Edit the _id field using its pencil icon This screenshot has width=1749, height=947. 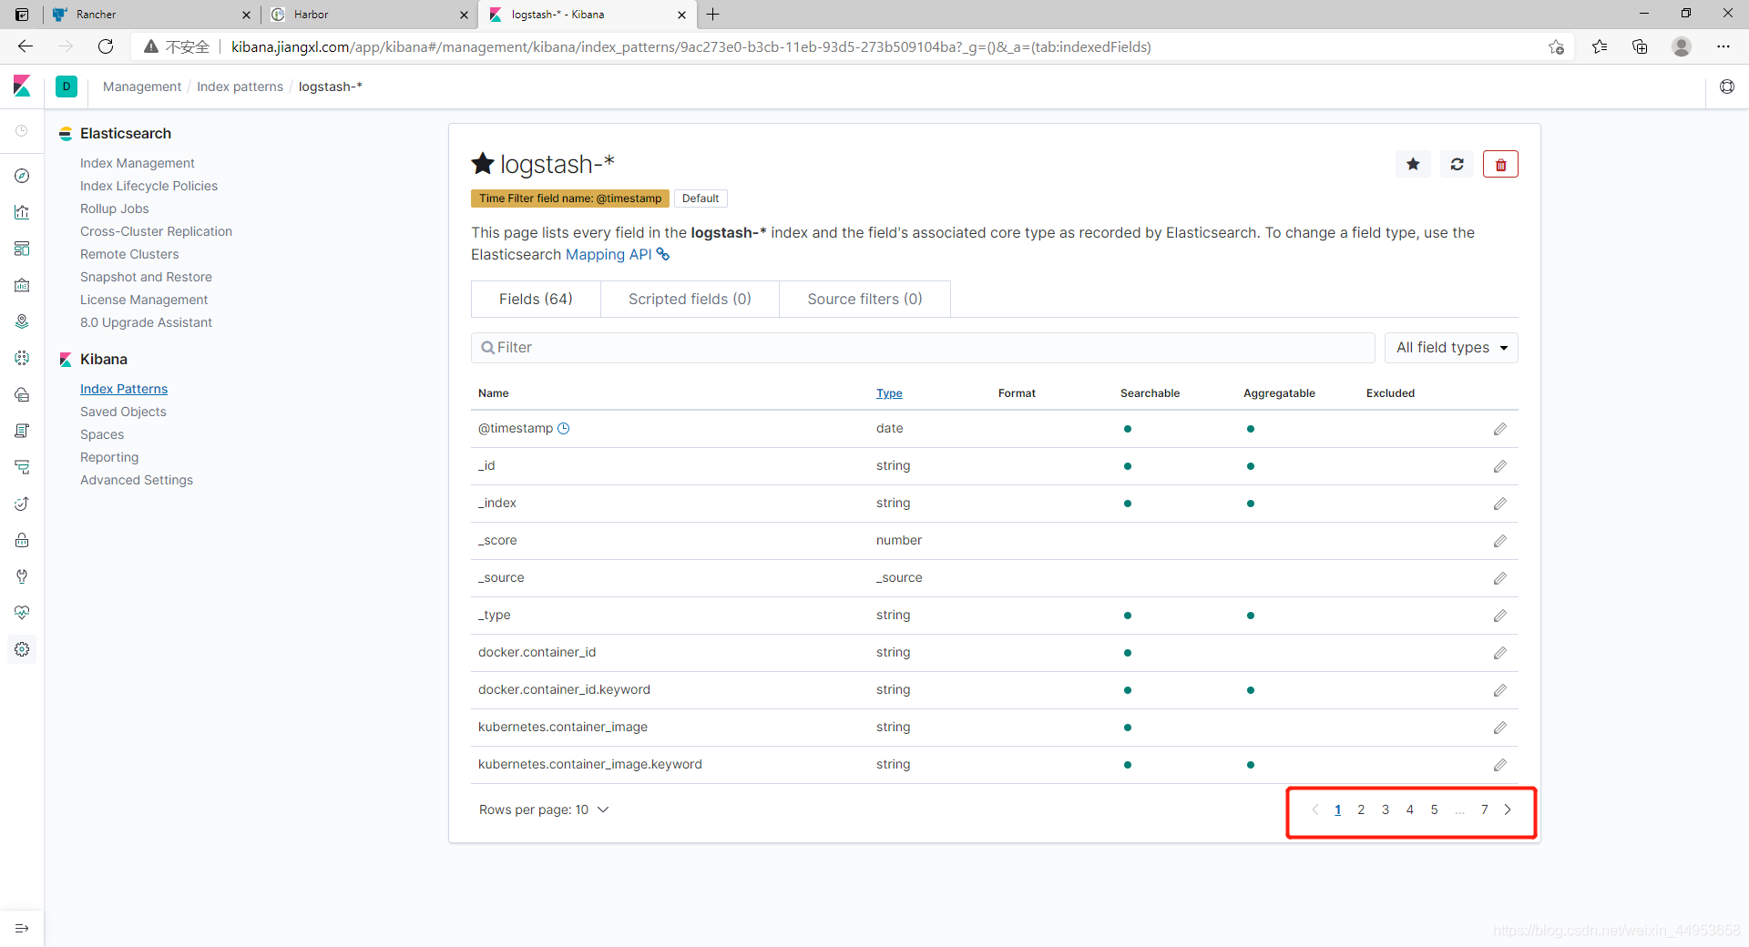(x=1499, y=466)
